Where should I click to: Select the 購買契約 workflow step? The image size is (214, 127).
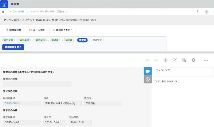(40, 40)
